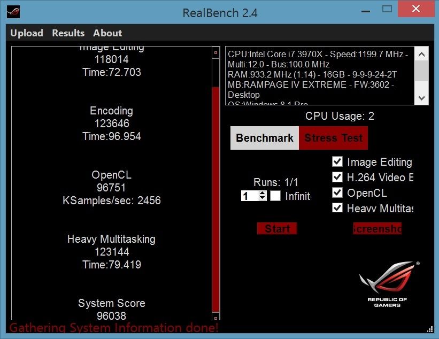The height and width of the screenshot is (339, 439).
Task: Open the About menu
Action: point(107,33)
